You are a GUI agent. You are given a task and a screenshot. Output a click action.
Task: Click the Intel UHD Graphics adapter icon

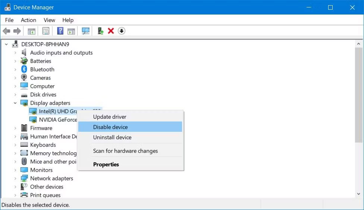[x=33, y=111]
